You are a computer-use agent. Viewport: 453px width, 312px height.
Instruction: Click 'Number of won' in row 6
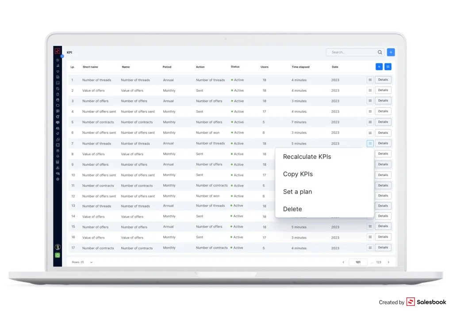208,133
